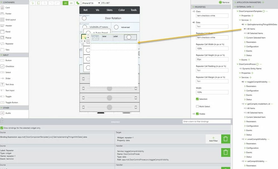The image size is (278, 169).
Task: Click the Repeater Cell Width field
Action: coord(212,48)
